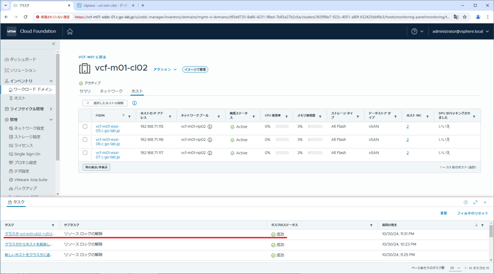Click the 列の表示/非表示 button

(96, 167)
